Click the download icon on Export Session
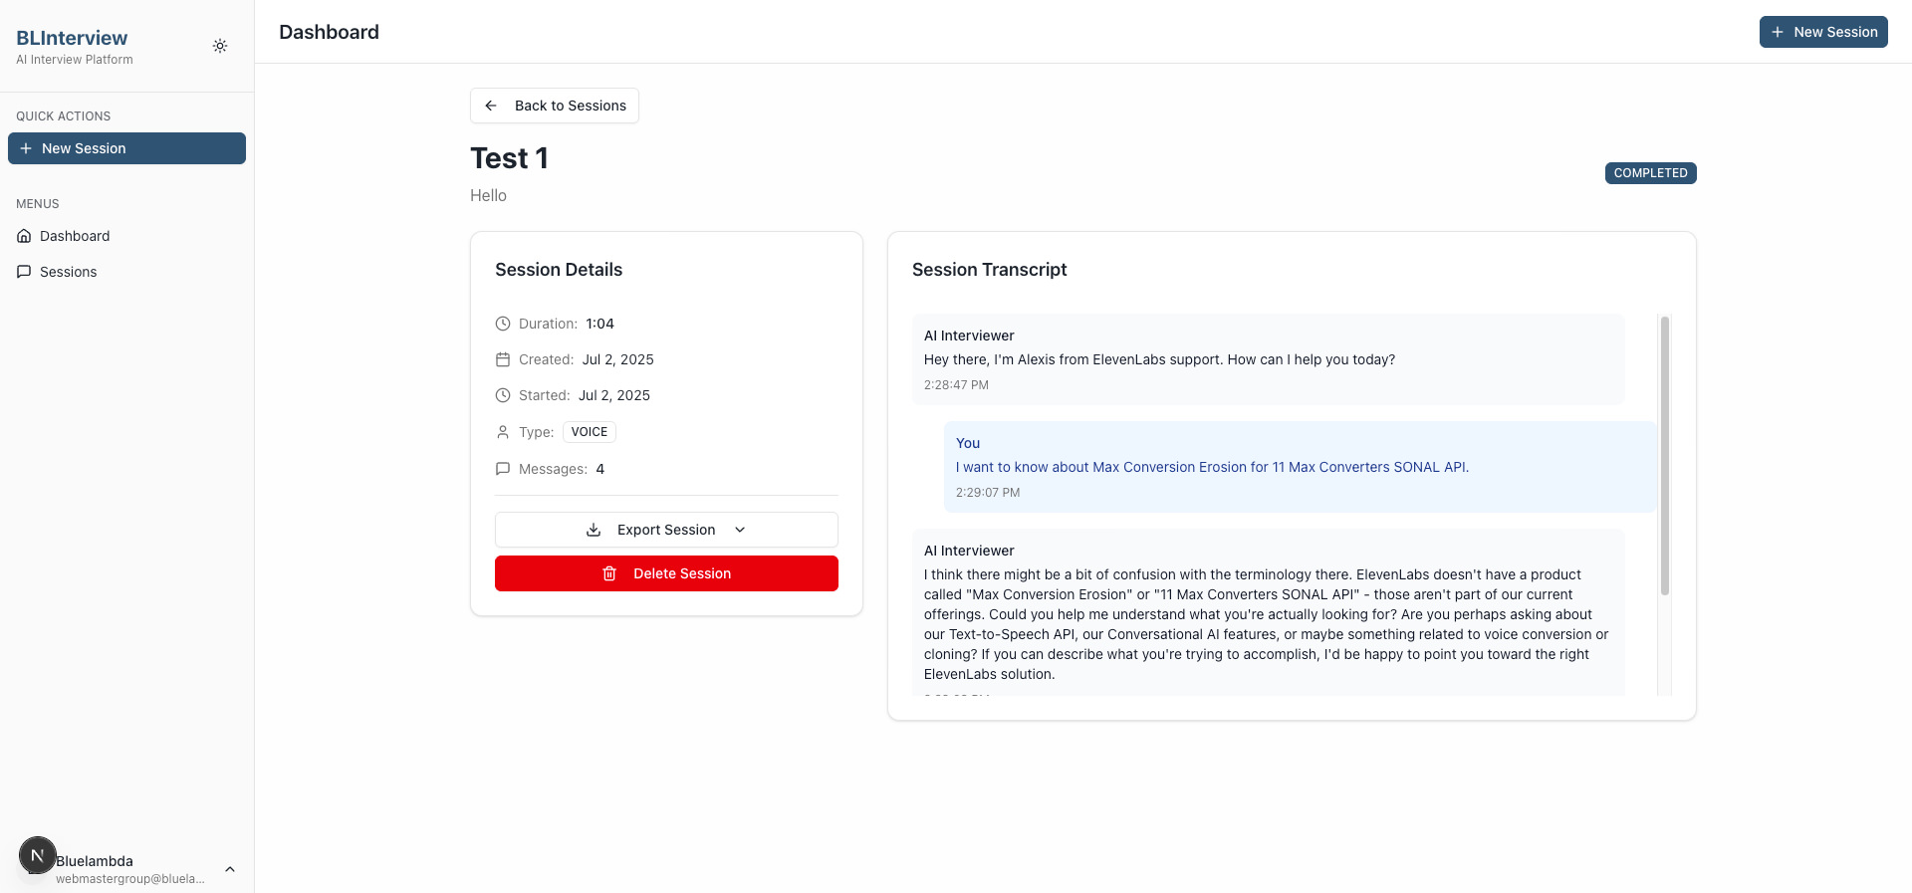Viewport: 1912px width, 893px height. click(x=594, y=530)
